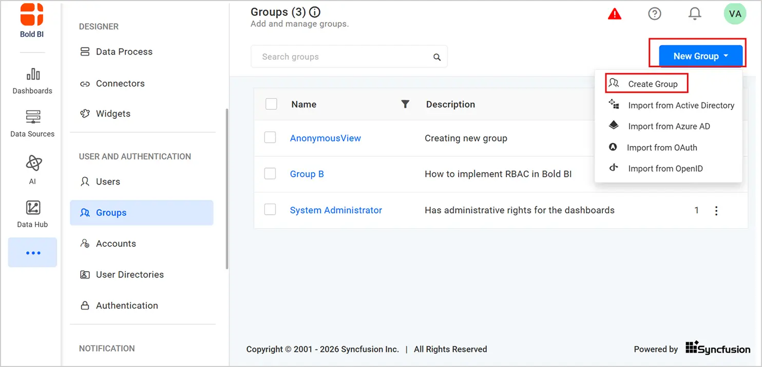Tick the select-all checkbox in table header
Viewport: 762px width, 367px height.
[271, 104]
